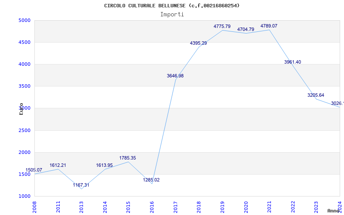
Task: Click the Importi subtitle
Action: point(172,15)
